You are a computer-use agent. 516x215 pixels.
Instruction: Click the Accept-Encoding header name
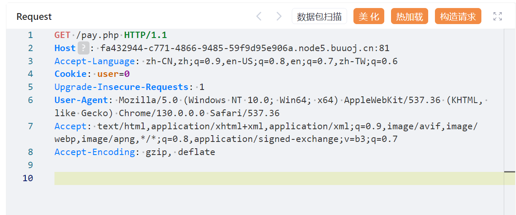[94, 152]
